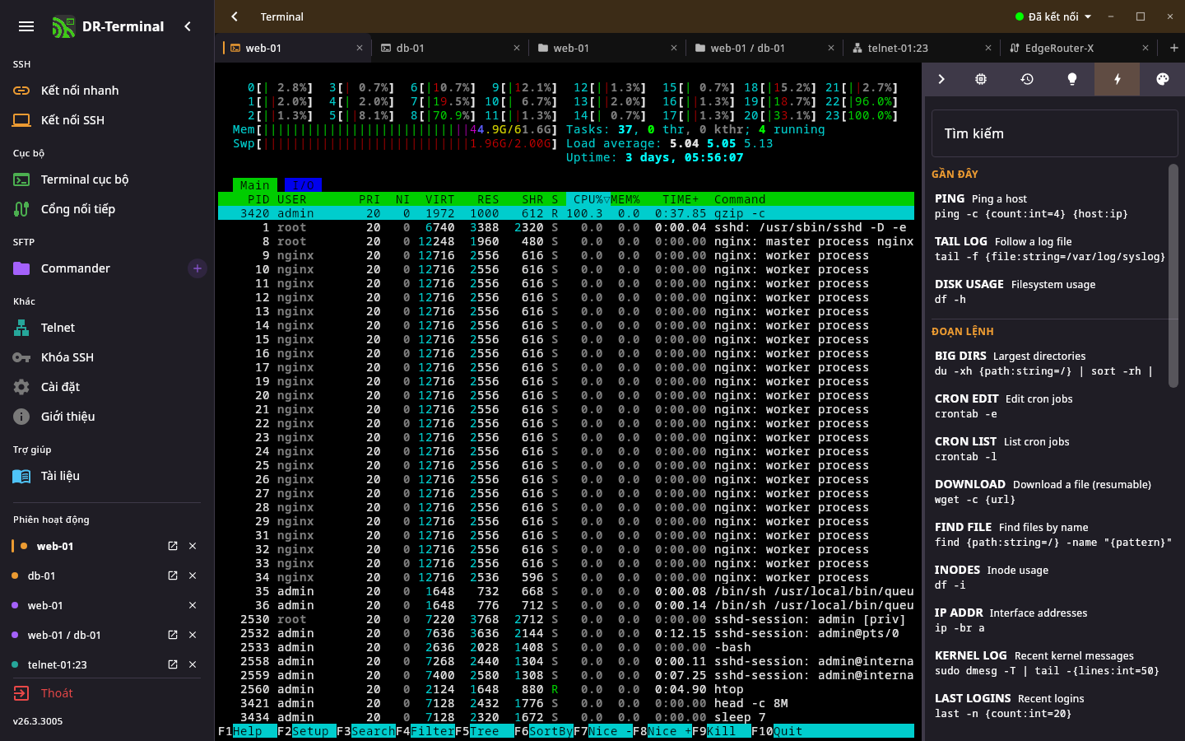
Task: Switch to the EdgeRouter-X tab
Action: 1079,48
